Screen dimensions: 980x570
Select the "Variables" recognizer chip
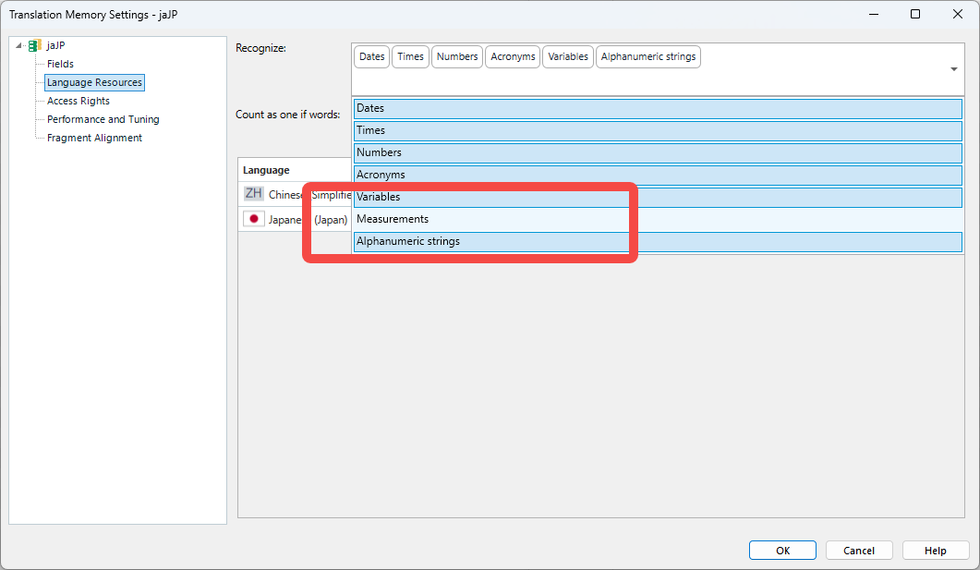coord(567,56)
